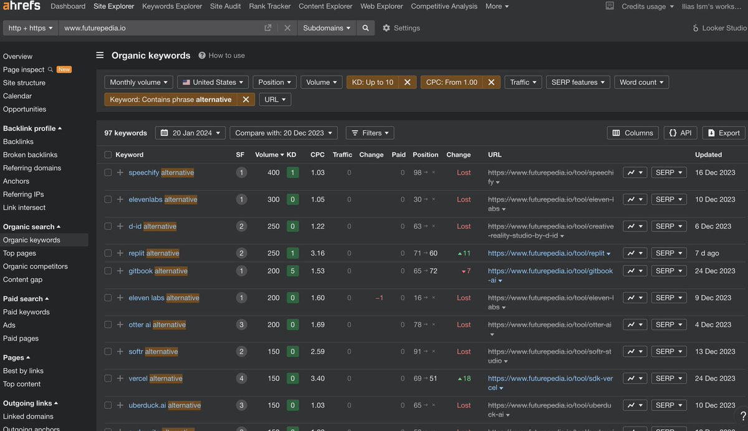748x431 pixels.
Task: Click the Columns button
Action: pyautogui.click(x=633, y=133)
